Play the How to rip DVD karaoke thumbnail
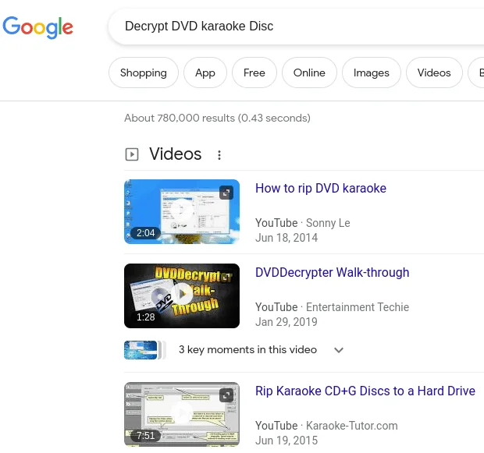484x453 pixels. 182,211
